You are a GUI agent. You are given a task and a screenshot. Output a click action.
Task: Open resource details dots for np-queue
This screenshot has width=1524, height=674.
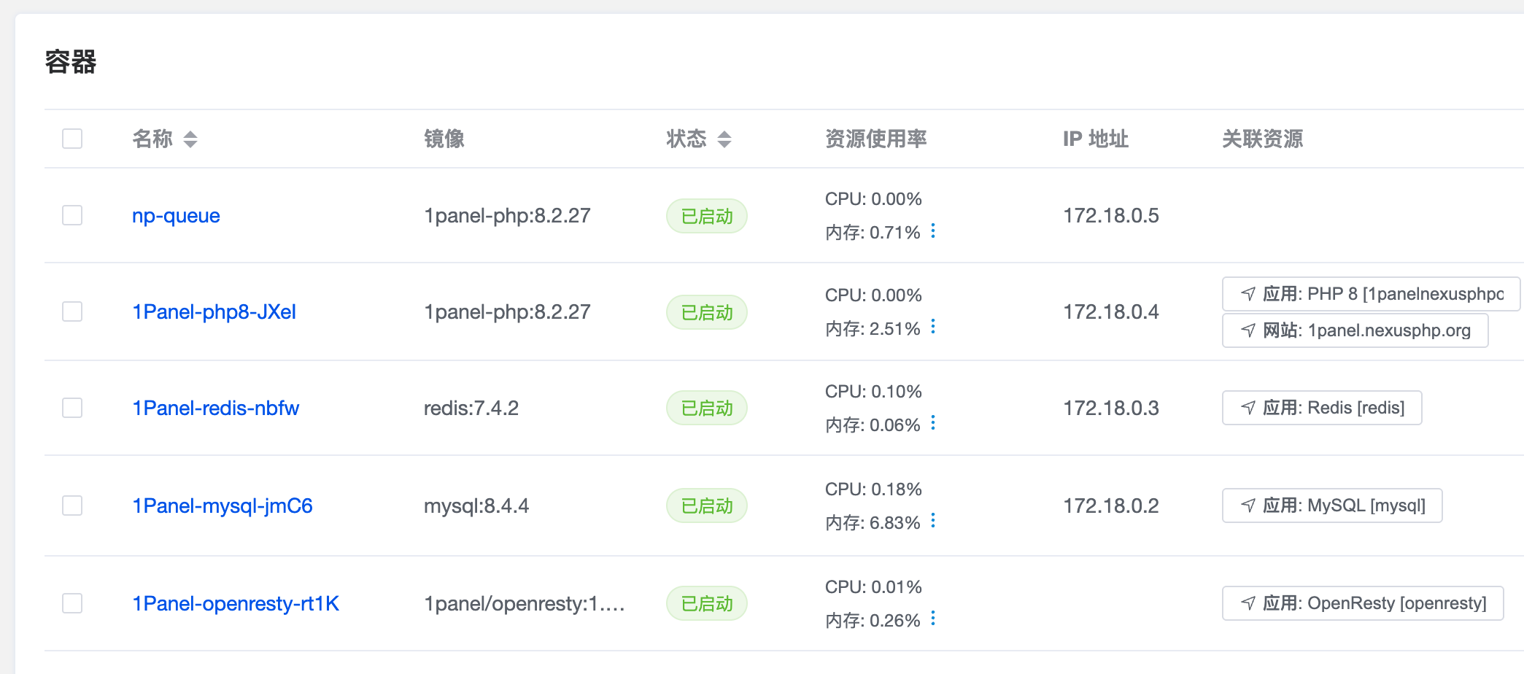point(933,231)
